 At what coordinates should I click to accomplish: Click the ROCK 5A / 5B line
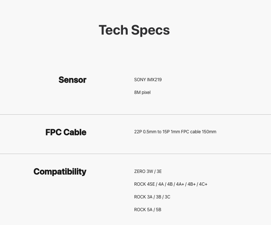coord(147,210)
